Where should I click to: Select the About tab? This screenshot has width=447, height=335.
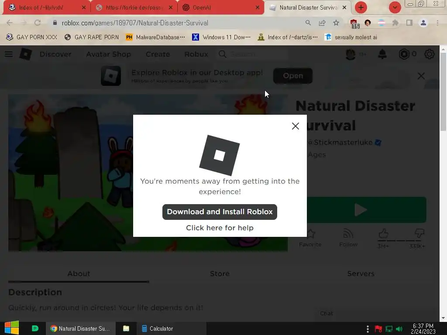79,273
